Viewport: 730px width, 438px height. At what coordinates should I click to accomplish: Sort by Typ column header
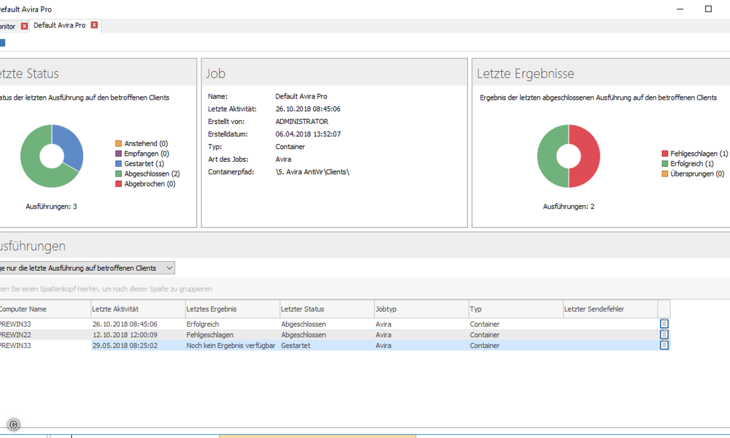coord(515,309)
